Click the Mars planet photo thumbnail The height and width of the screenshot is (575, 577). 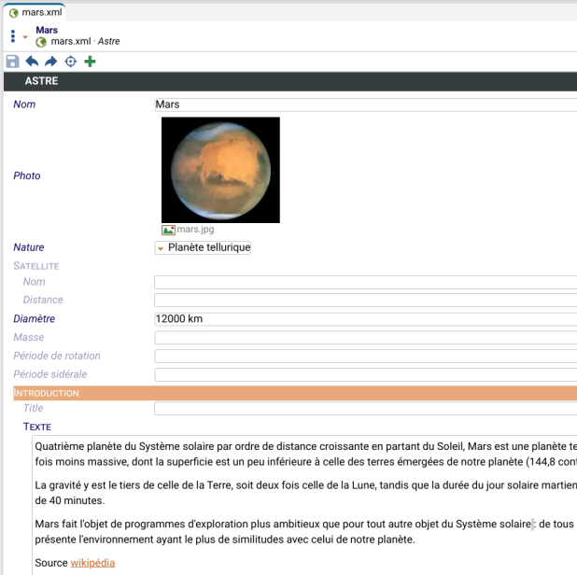click(x=220, y=169)
